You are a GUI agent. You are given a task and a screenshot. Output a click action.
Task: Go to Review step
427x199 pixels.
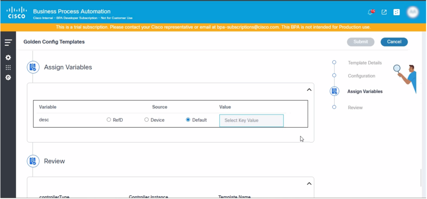(355, 107)
